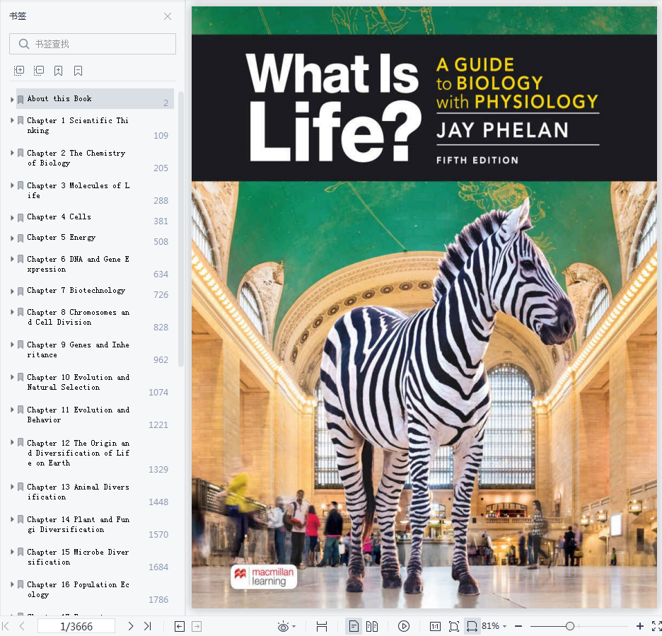This screenshot has height=636, width=662.
Task: Toggle the continuous scrolling page layout
Action: click(322, 626)
